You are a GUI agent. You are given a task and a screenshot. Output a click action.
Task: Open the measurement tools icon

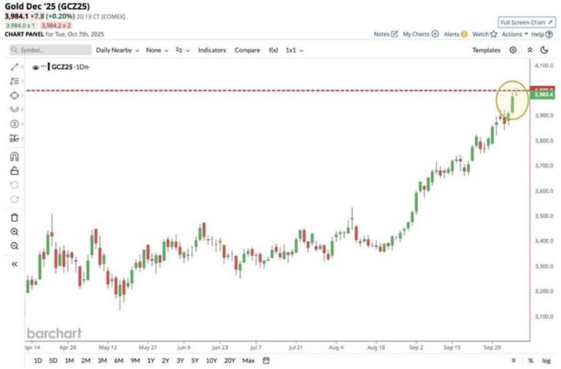tap(15, 139)
